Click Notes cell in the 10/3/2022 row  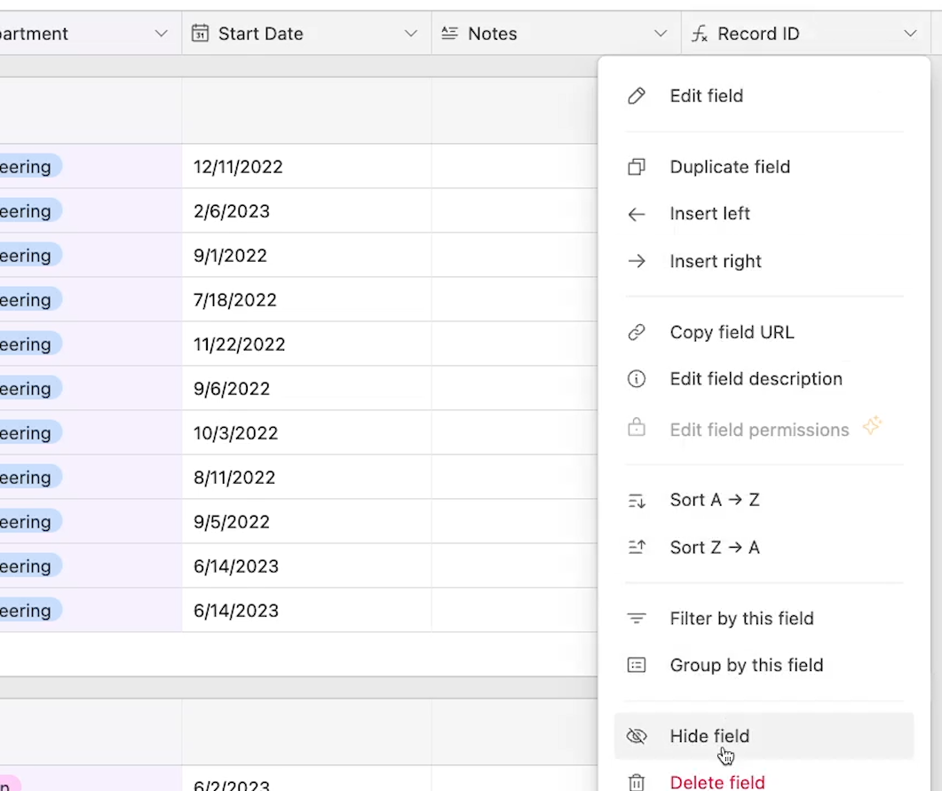pos(514,433)
